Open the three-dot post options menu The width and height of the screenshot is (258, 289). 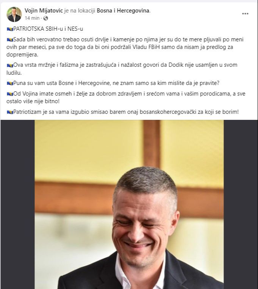(x=245, y=14)
